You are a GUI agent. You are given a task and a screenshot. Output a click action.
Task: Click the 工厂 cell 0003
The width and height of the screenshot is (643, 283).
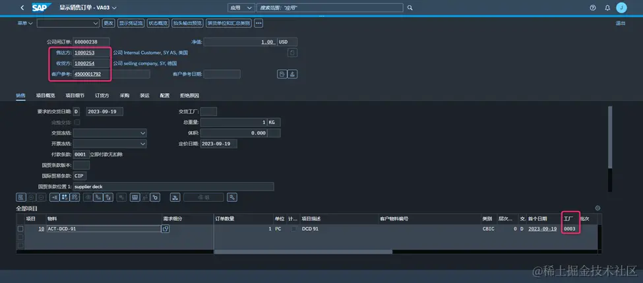pos(570,229)
